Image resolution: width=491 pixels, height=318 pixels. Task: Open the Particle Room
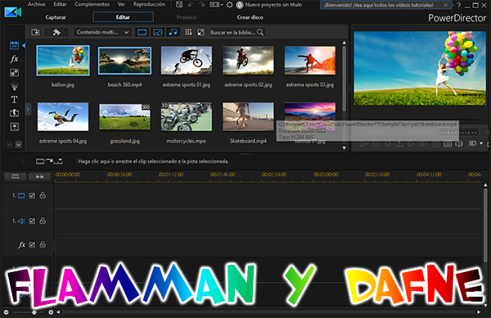coord(14,86)
